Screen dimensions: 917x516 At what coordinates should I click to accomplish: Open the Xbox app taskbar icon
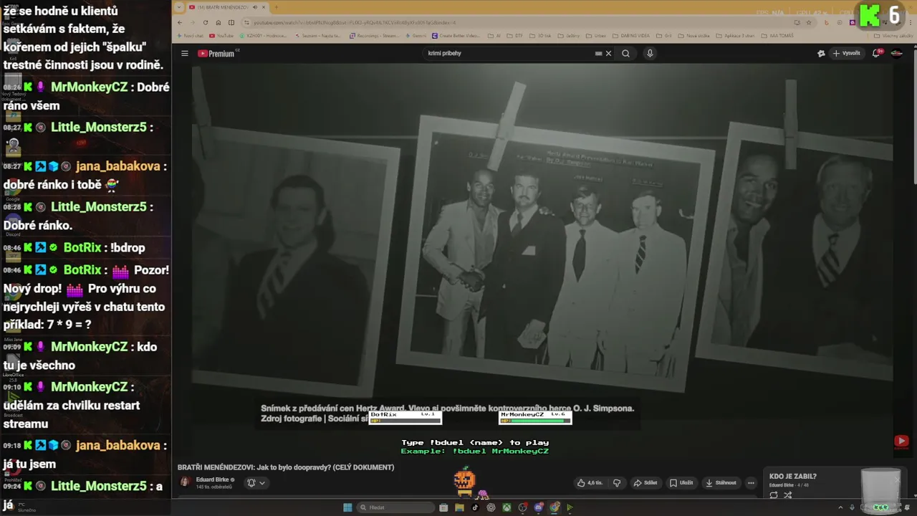click(x=506, y=507)
